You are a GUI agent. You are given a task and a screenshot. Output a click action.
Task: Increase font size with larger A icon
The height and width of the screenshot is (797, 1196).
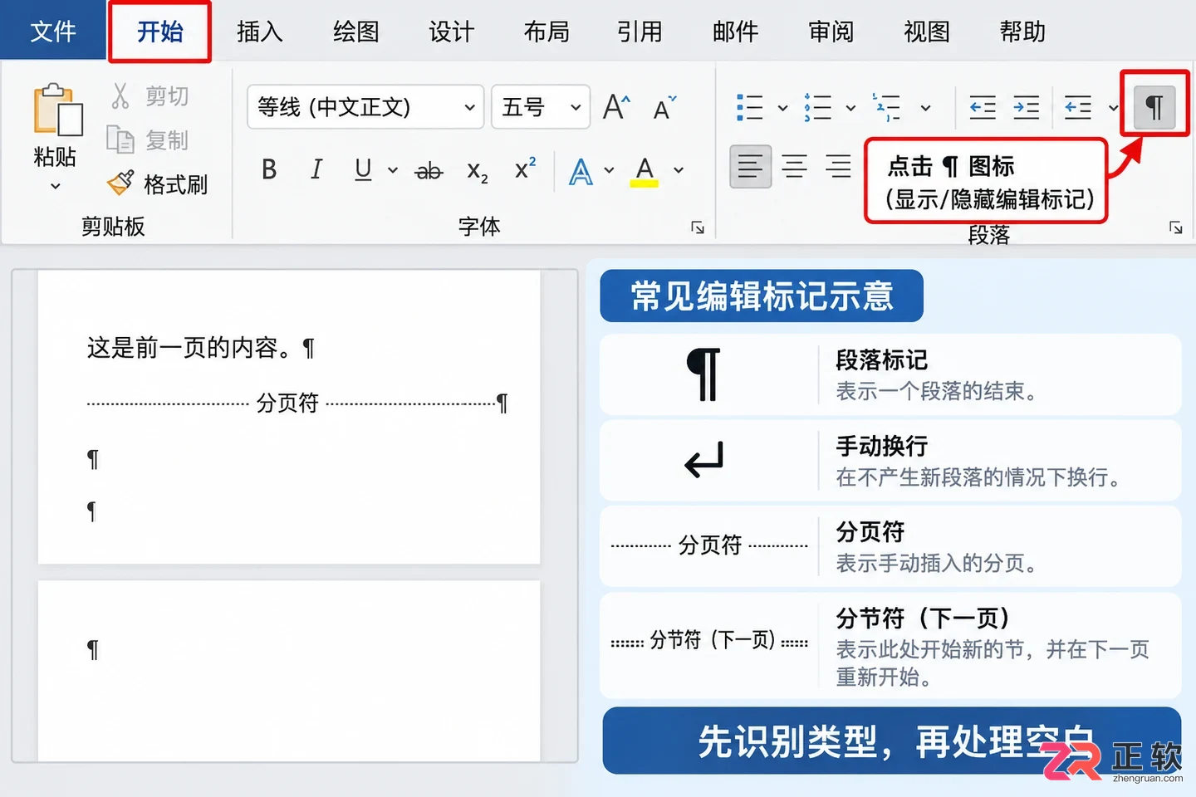(616, 107)
